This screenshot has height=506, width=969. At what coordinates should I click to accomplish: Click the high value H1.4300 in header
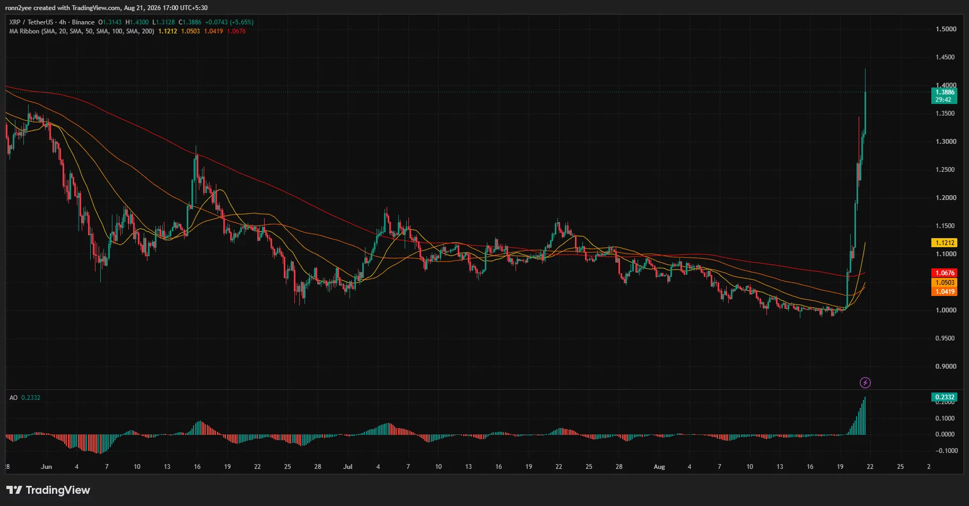pos(137,22)
